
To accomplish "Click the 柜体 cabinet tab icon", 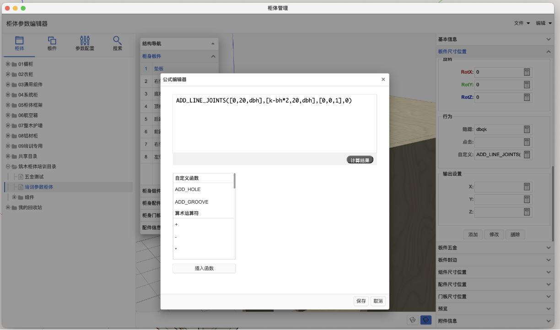I will (x=19, y=41).
